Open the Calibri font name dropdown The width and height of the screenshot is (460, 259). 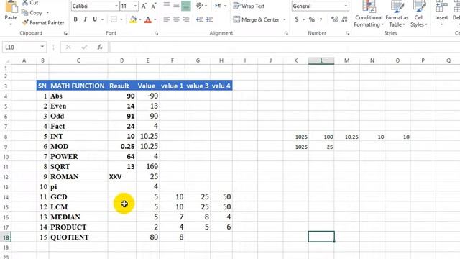(x=116, y=6)
